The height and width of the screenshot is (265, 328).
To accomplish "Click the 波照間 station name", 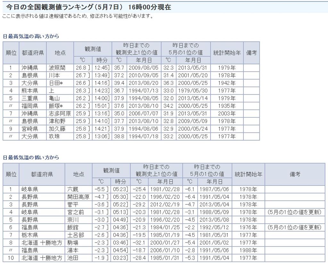I will coord(57,68).
